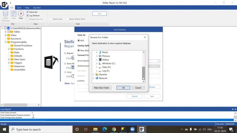The image size is (237, 133).
Task: Click the Select Database icon in the ribbon
Action: tap(6, 14)
